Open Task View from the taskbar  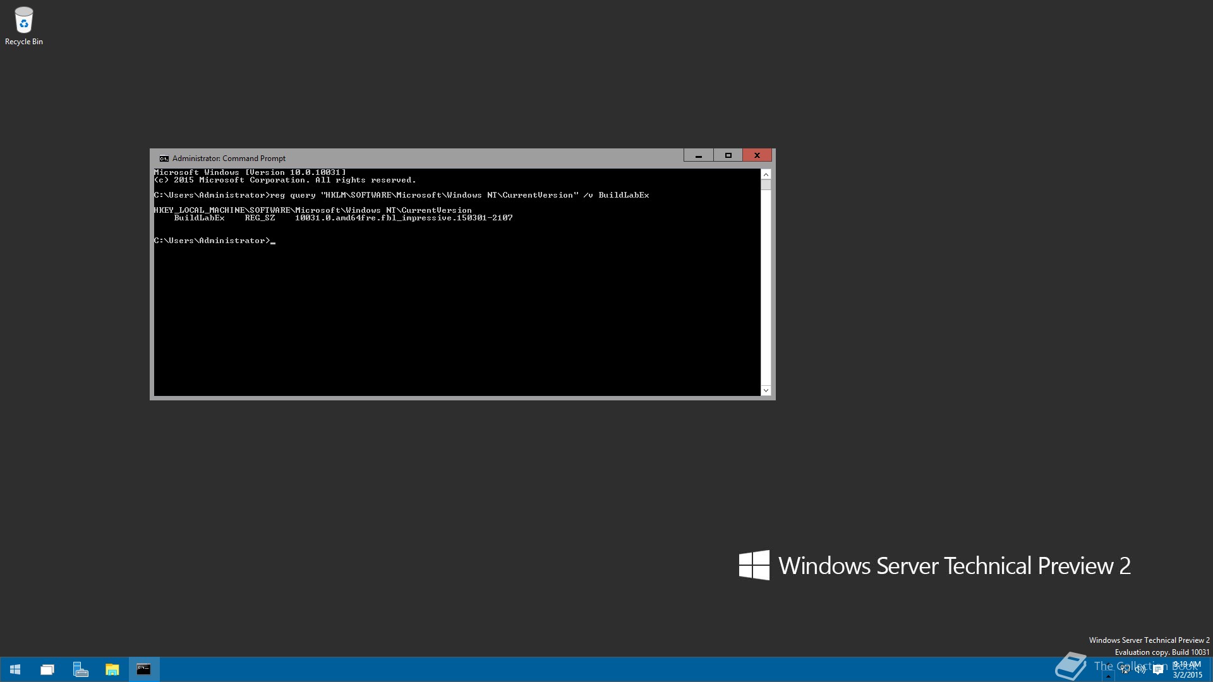47,669
